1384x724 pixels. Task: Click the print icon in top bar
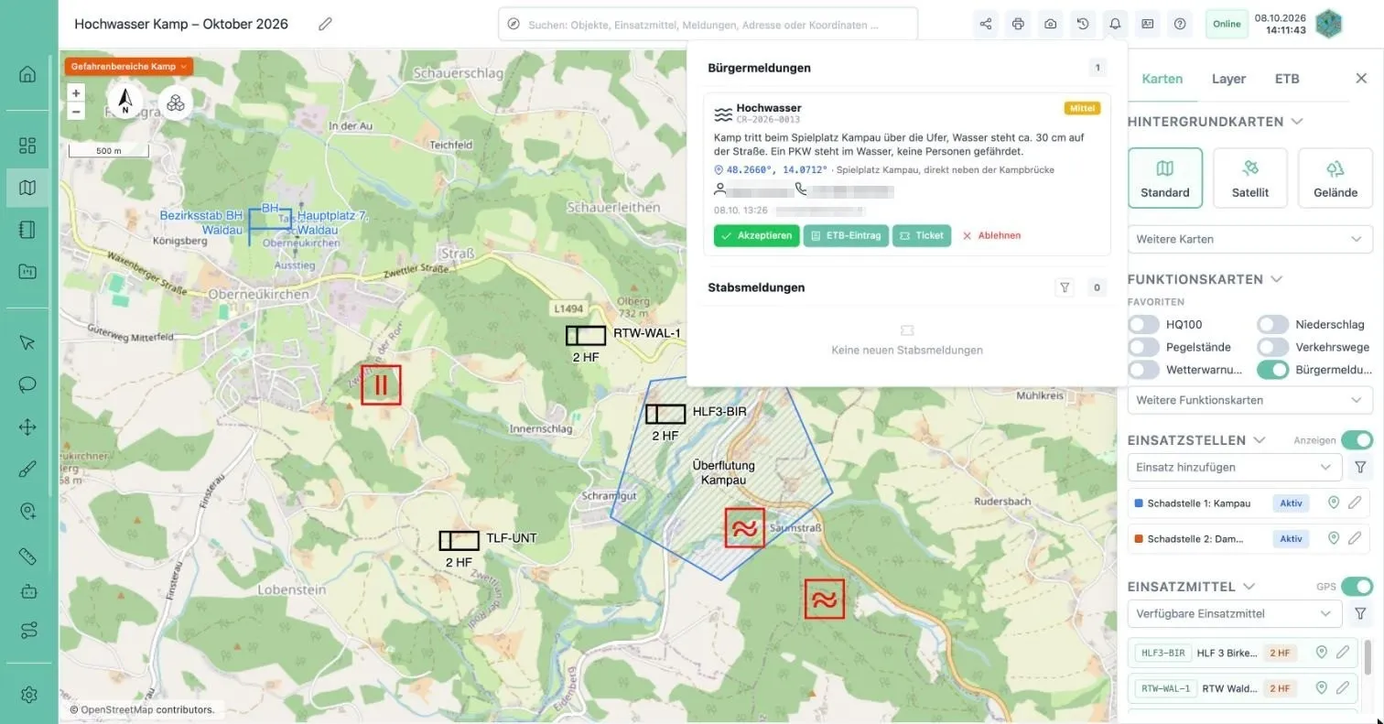click(x=1018, y=24)
